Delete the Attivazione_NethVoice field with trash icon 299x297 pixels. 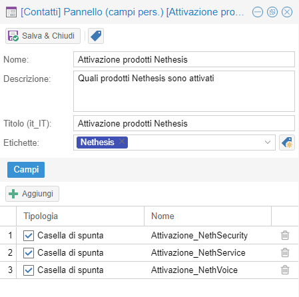click(x=285, y=270)
